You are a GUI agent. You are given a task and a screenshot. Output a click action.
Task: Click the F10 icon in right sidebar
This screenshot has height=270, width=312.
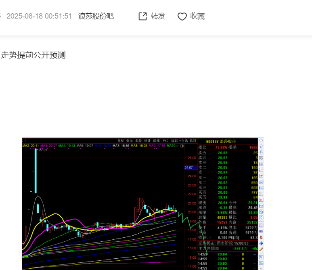point(261,188)
